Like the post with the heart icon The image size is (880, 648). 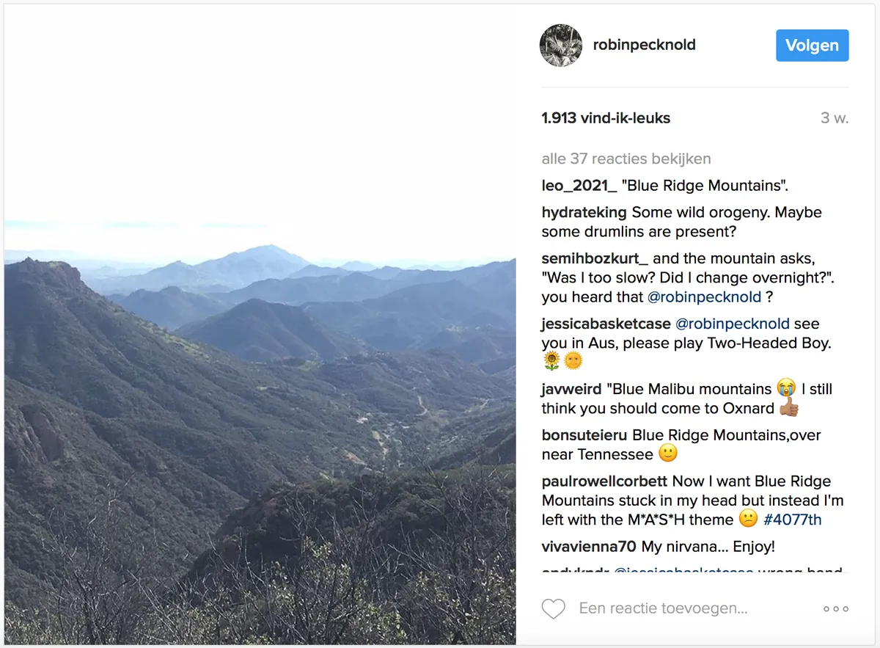click(x=554, y=608)
